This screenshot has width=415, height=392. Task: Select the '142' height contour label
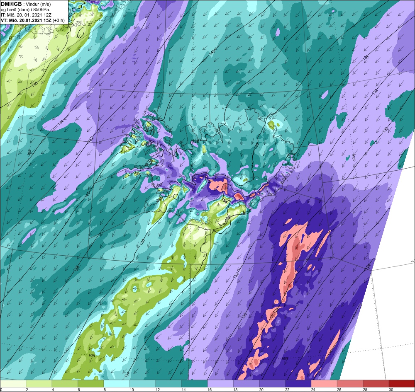[x=91, y=139]
